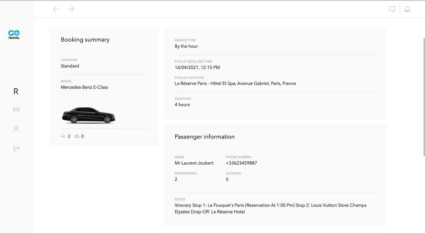This screenshot has height=233, width=425.
Task: Click the page vertical scrollbar
Action: click(x=424, y=96)
